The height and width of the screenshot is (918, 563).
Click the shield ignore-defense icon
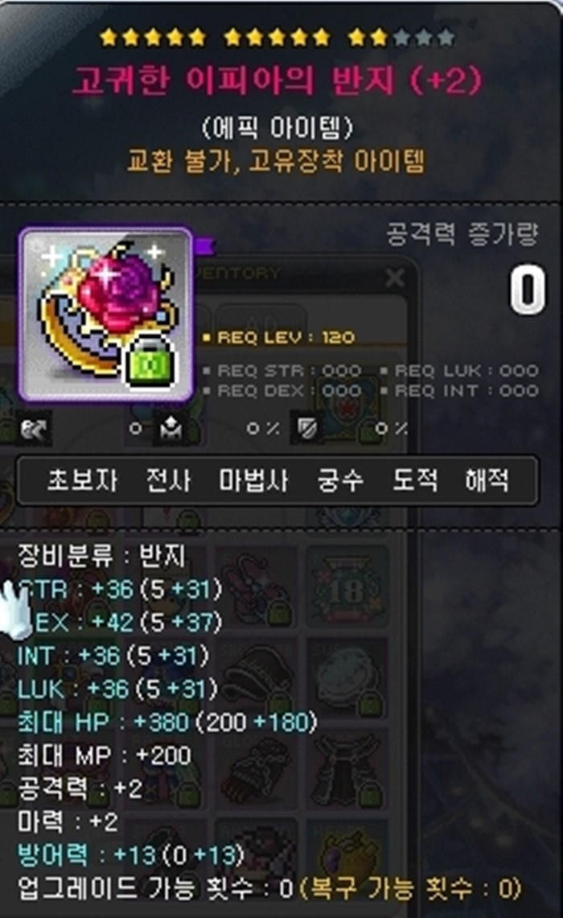point(306,429)
